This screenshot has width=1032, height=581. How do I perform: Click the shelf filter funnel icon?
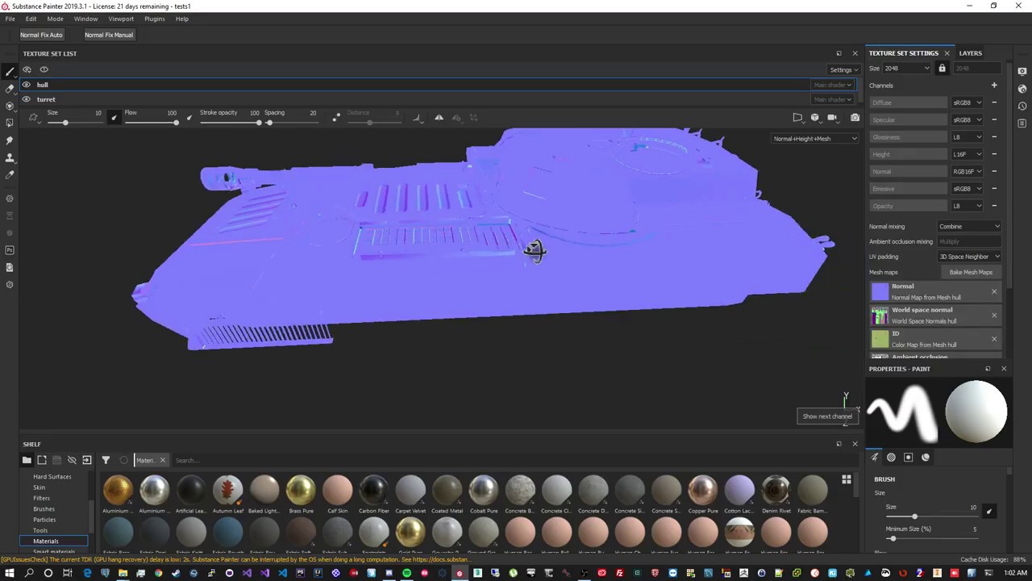pos(106,460)
